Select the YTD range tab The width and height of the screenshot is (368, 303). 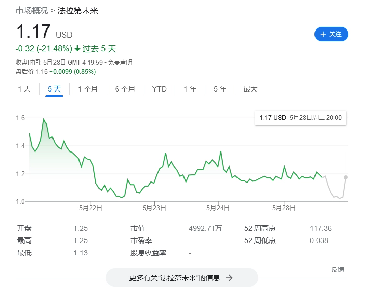point(159,89)
